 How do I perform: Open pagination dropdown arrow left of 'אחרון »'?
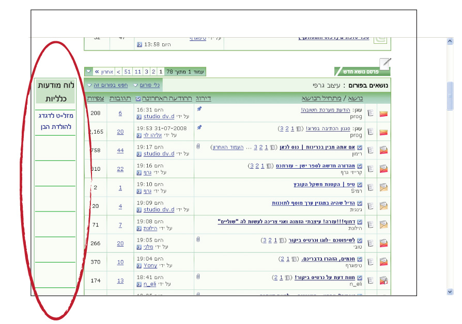(x=89, y=72)
